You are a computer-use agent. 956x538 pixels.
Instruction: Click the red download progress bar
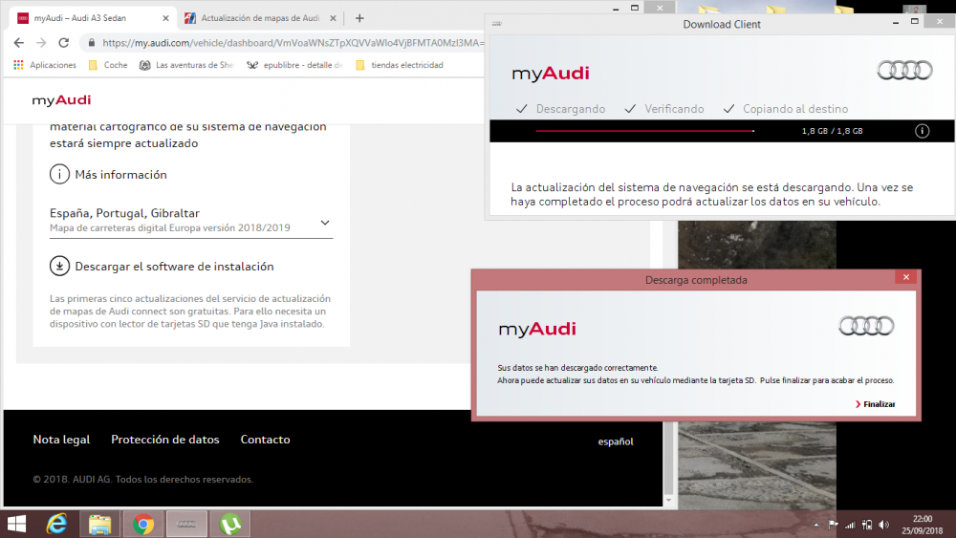[645, 131]
